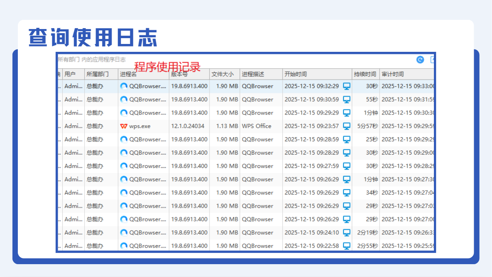
Task: Select start time 2025-12-15 09:30:59
Action: tap(312, 100)
